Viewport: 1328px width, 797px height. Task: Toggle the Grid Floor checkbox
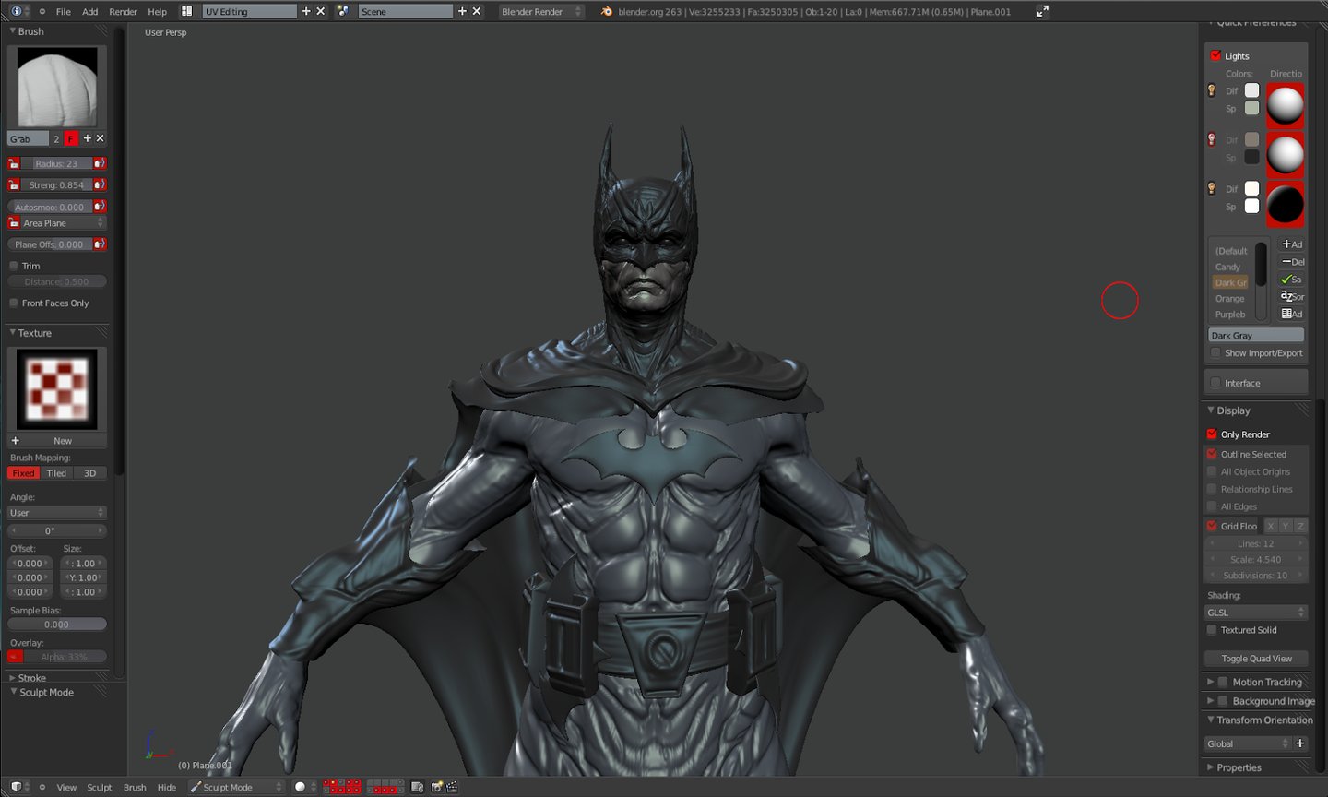pos(1212,526)
